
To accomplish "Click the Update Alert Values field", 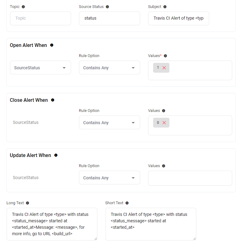I will 190,178.
